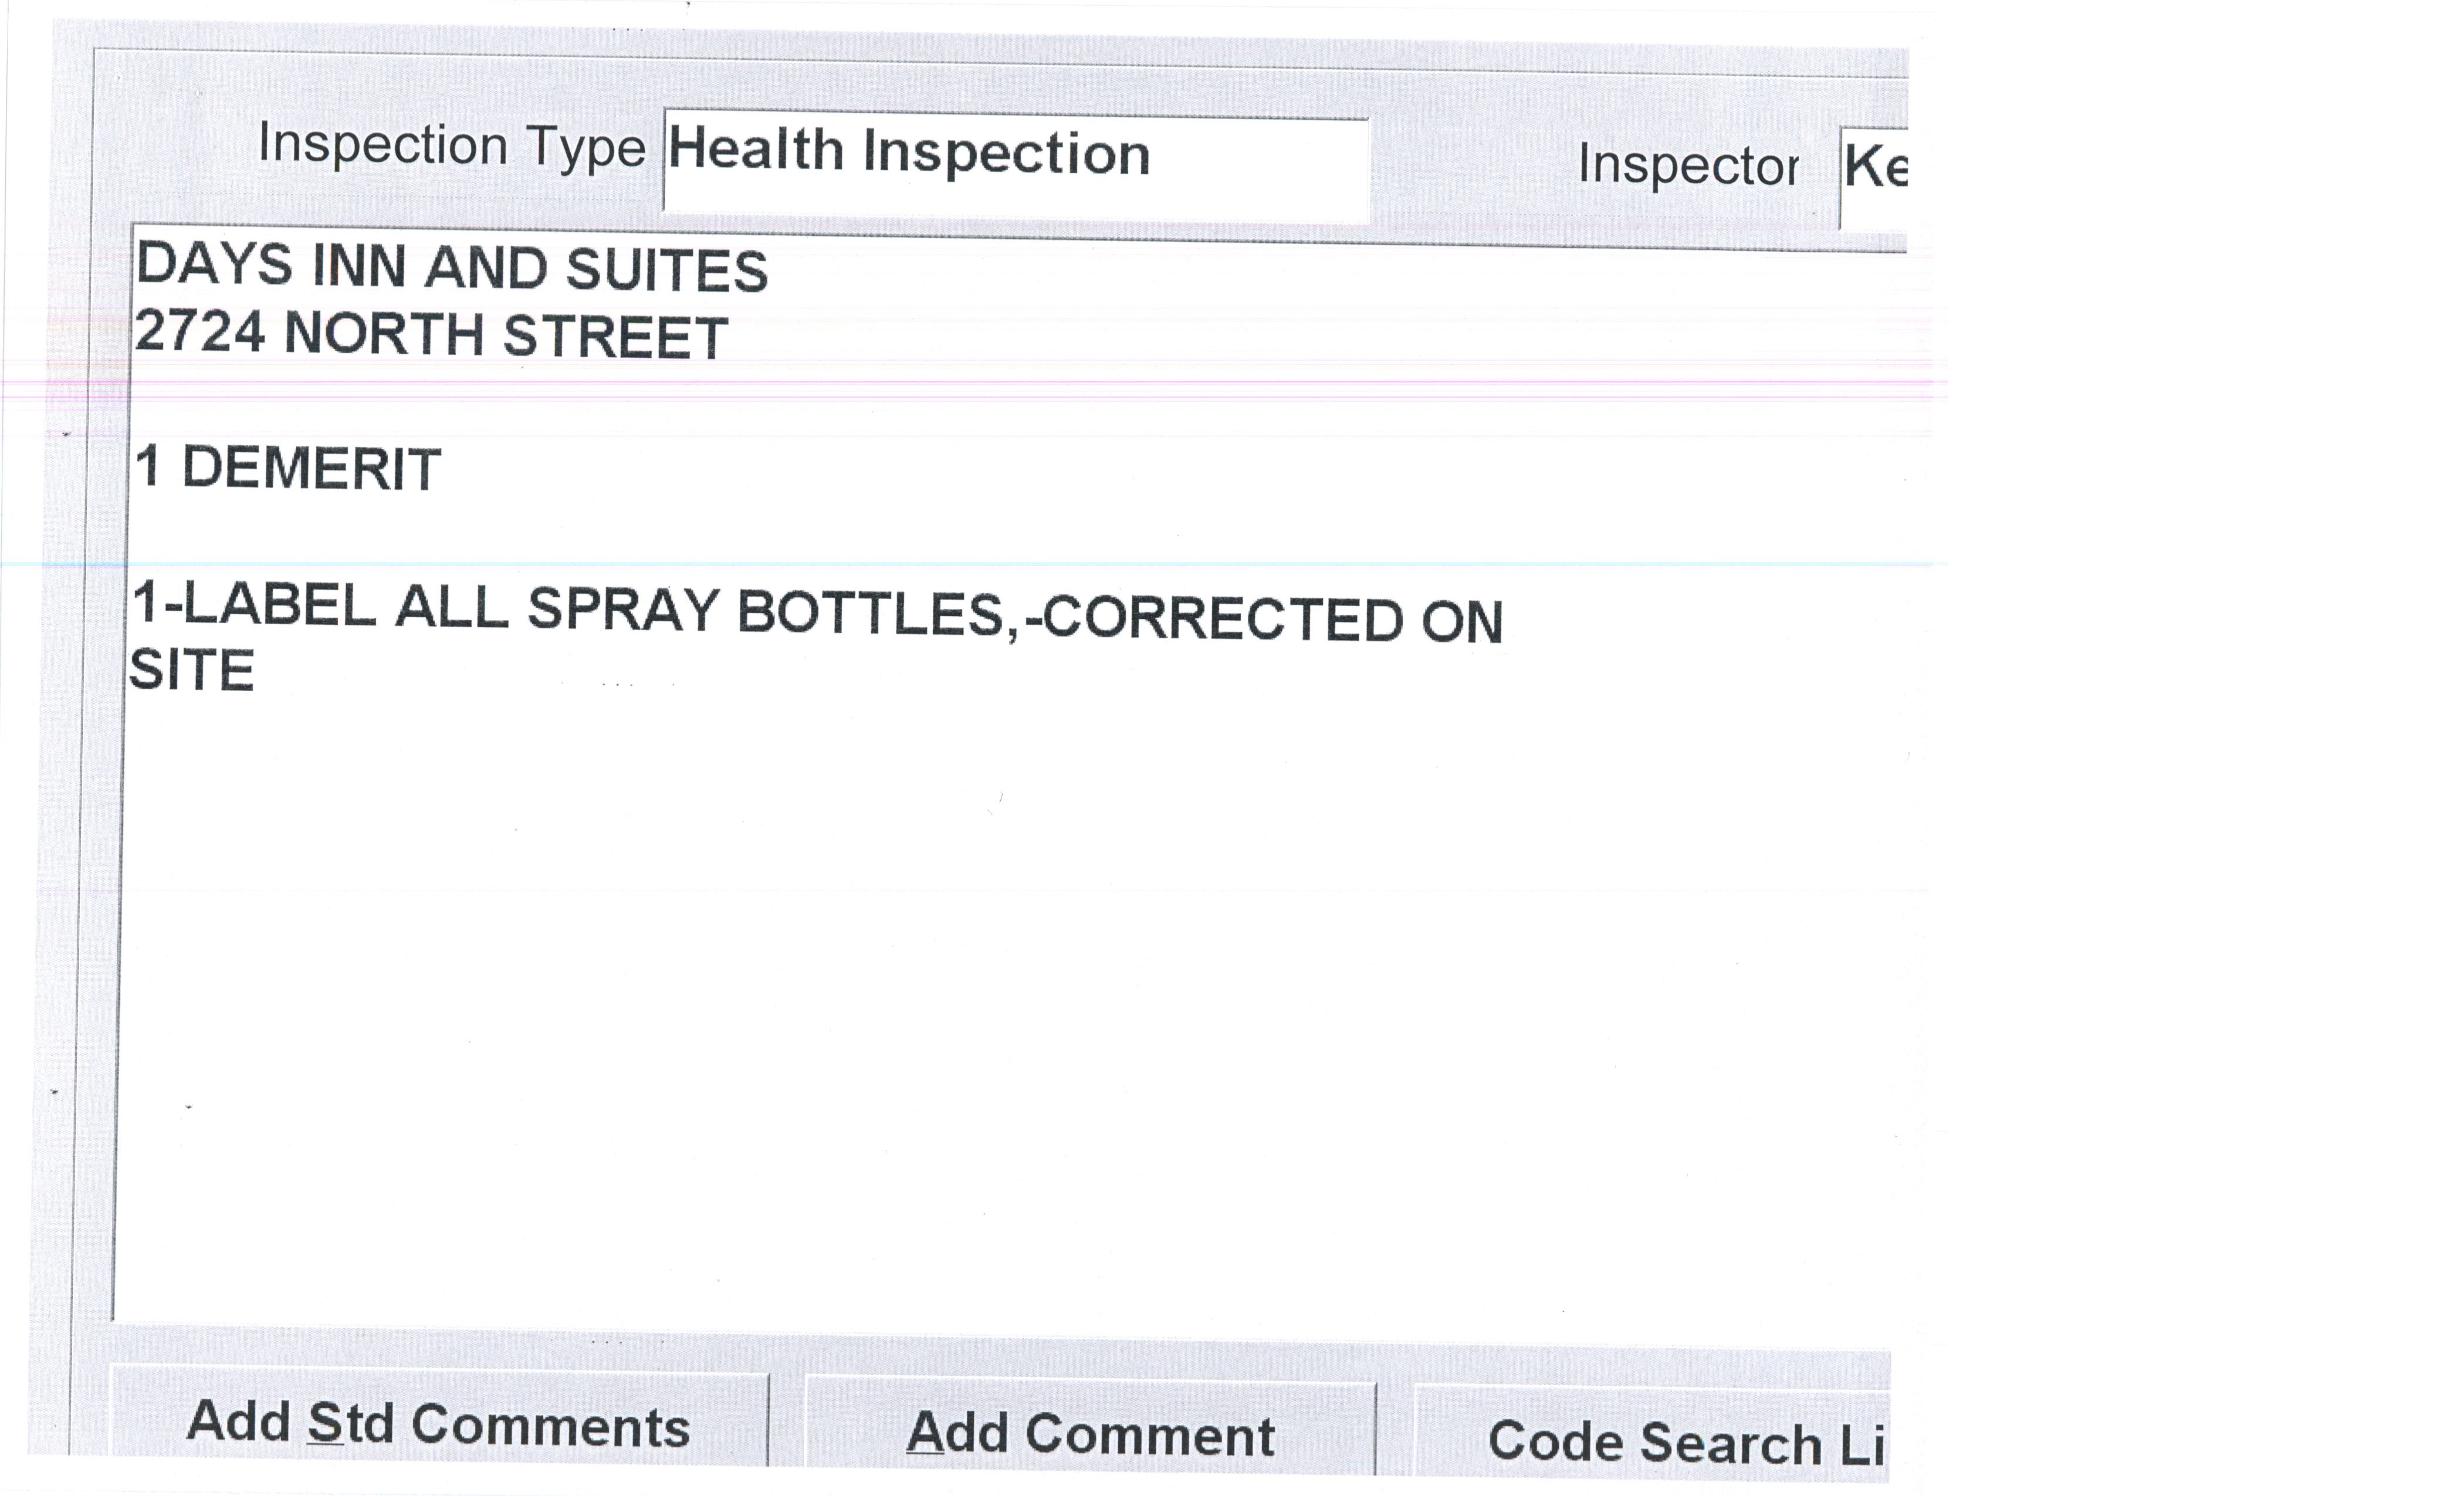Click the Add Std Comments button

pos(438,1423)
